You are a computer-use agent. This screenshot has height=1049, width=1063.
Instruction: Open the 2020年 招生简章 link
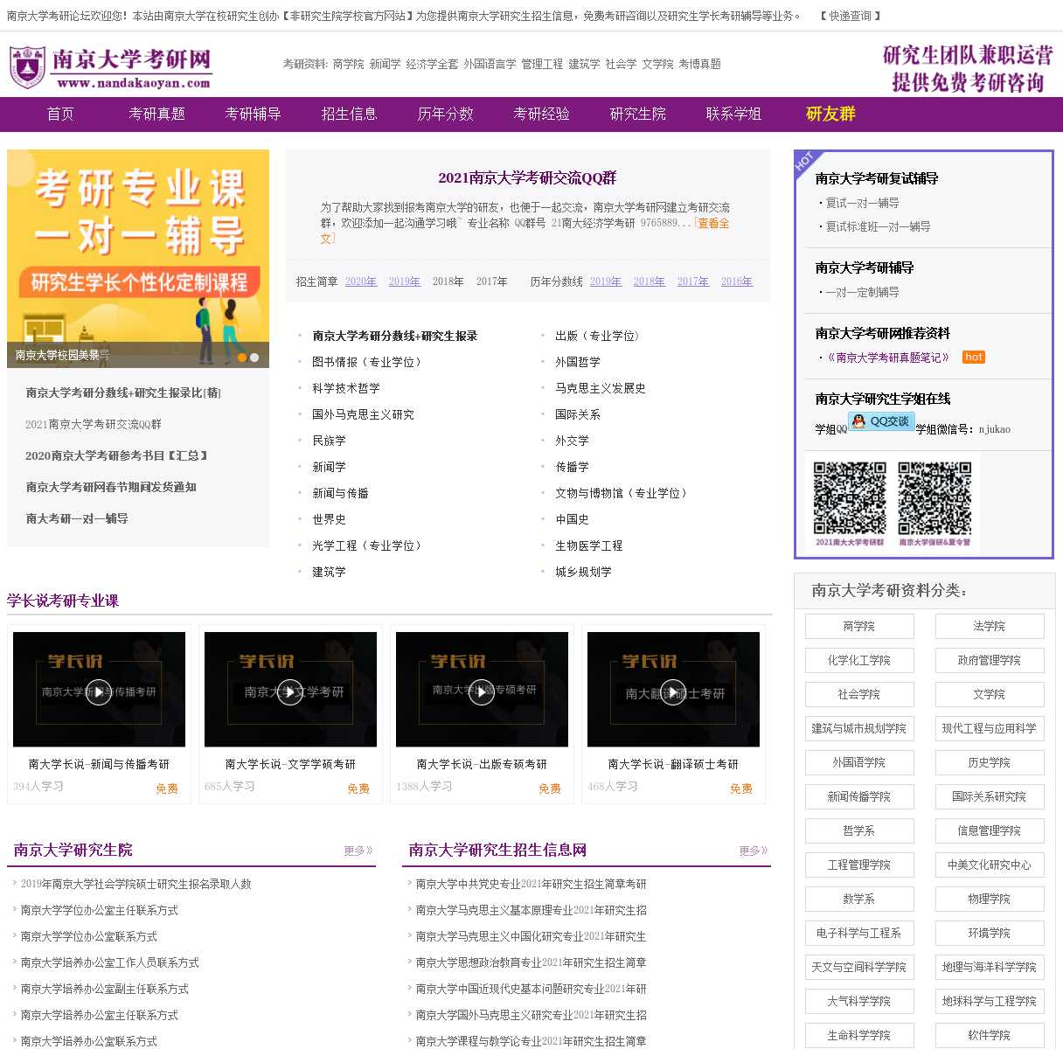click(x=360, y=281)
